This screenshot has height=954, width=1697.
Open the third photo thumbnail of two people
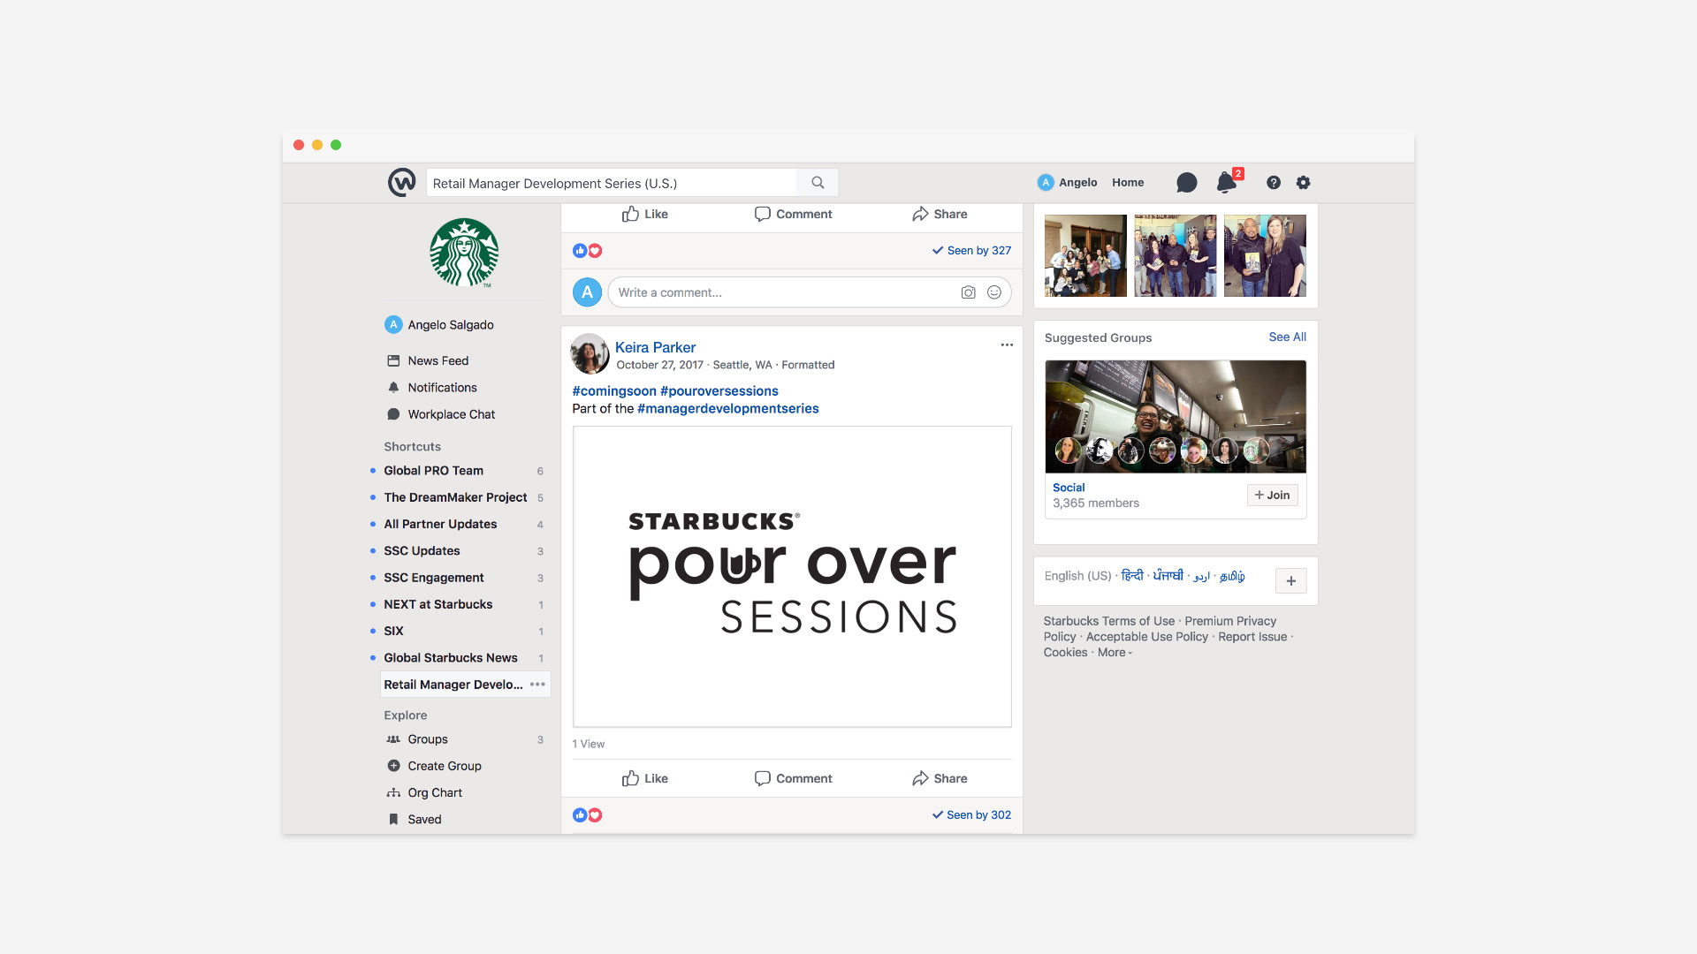tap(1265, 255)
